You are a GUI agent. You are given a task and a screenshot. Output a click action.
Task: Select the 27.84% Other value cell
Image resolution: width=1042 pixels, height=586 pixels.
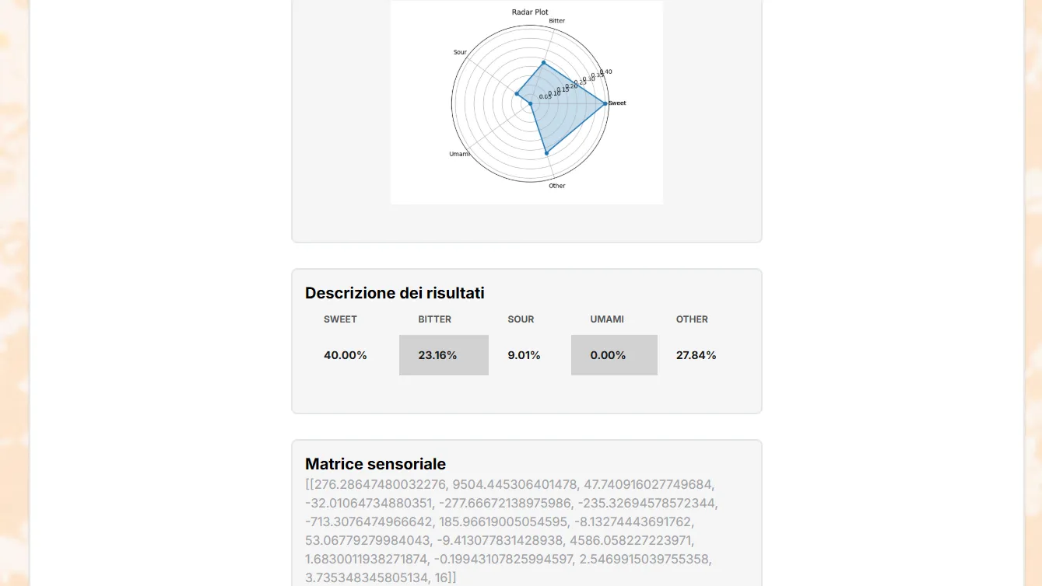coord(703,355)
